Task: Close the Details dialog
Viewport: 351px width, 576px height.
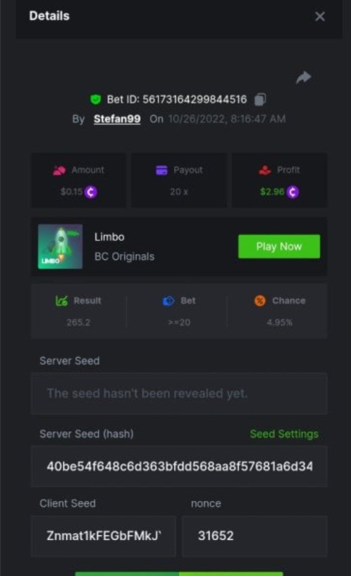Action: (320, 16)
